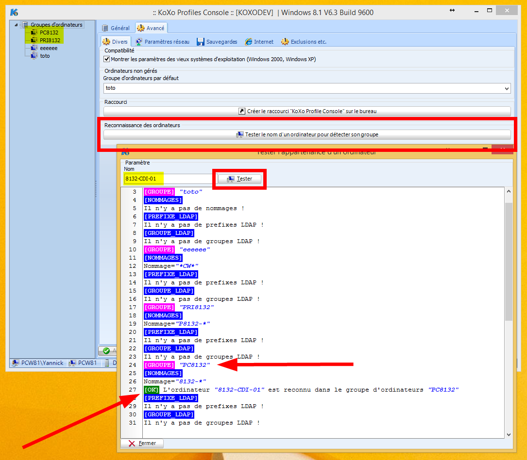Click the line Nommage="P8132-*"
Screen dimensions: 527x460
click(177, 324)
